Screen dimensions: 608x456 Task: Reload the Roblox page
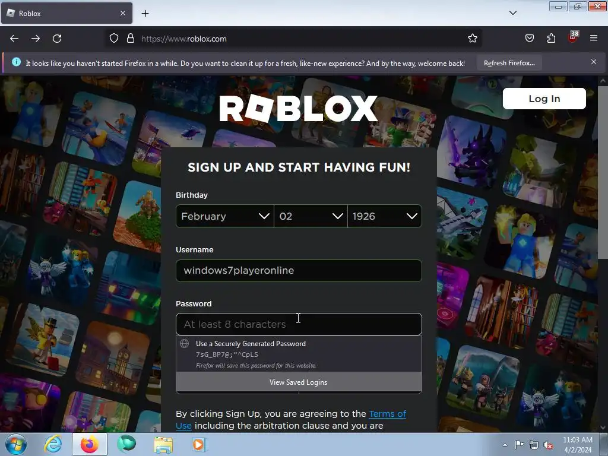[57, 39]
